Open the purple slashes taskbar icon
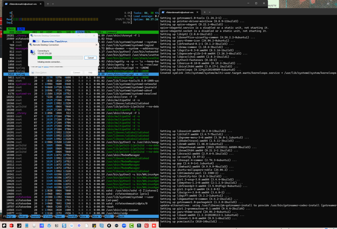The height and width of the screenshot is (229, 337). point(42,226)
